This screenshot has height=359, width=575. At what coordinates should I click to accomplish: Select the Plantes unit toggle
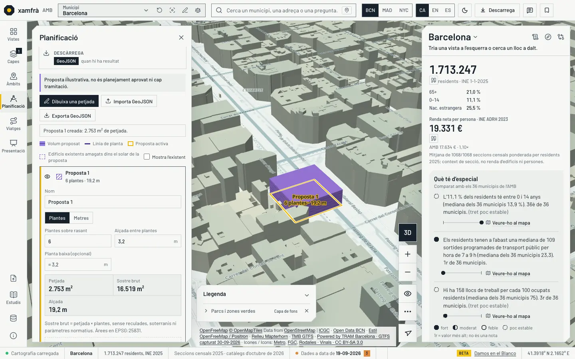pos(57,218)
